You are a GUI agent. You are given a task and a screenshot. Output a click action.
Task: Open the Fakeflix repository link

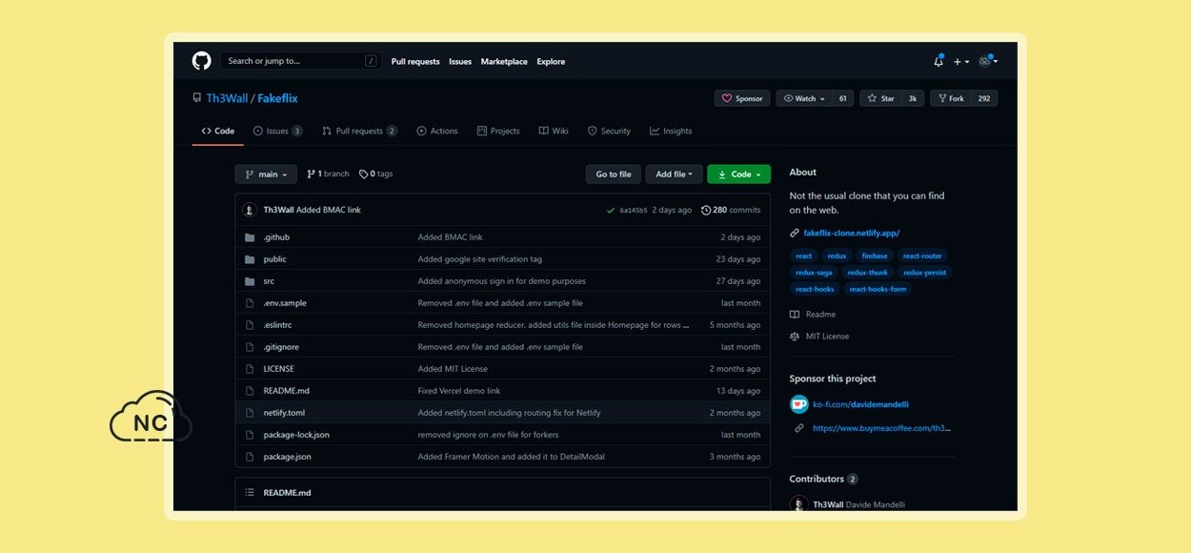point(277,98)
